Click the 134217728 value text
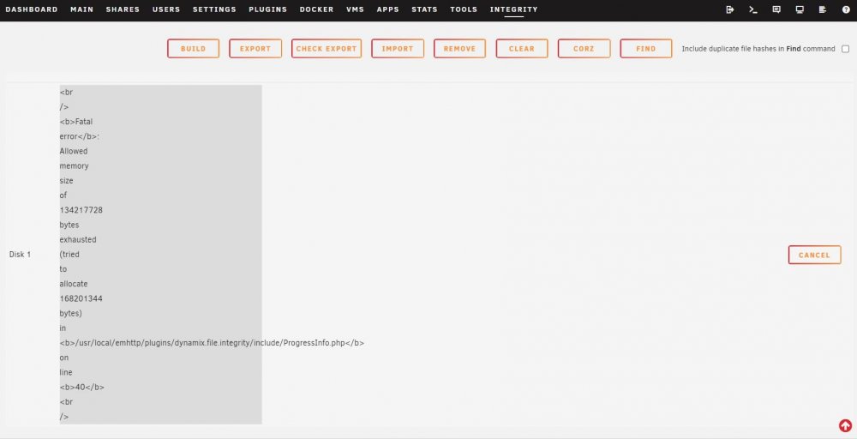The width and height of the screenshot is (857, 439). [81, 210]
